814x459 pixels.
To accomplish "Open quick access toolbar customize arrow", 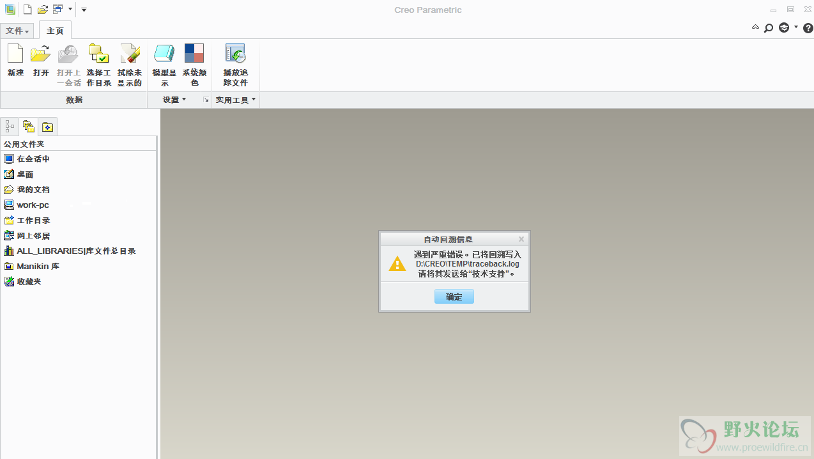I will (x=84, y=10).
